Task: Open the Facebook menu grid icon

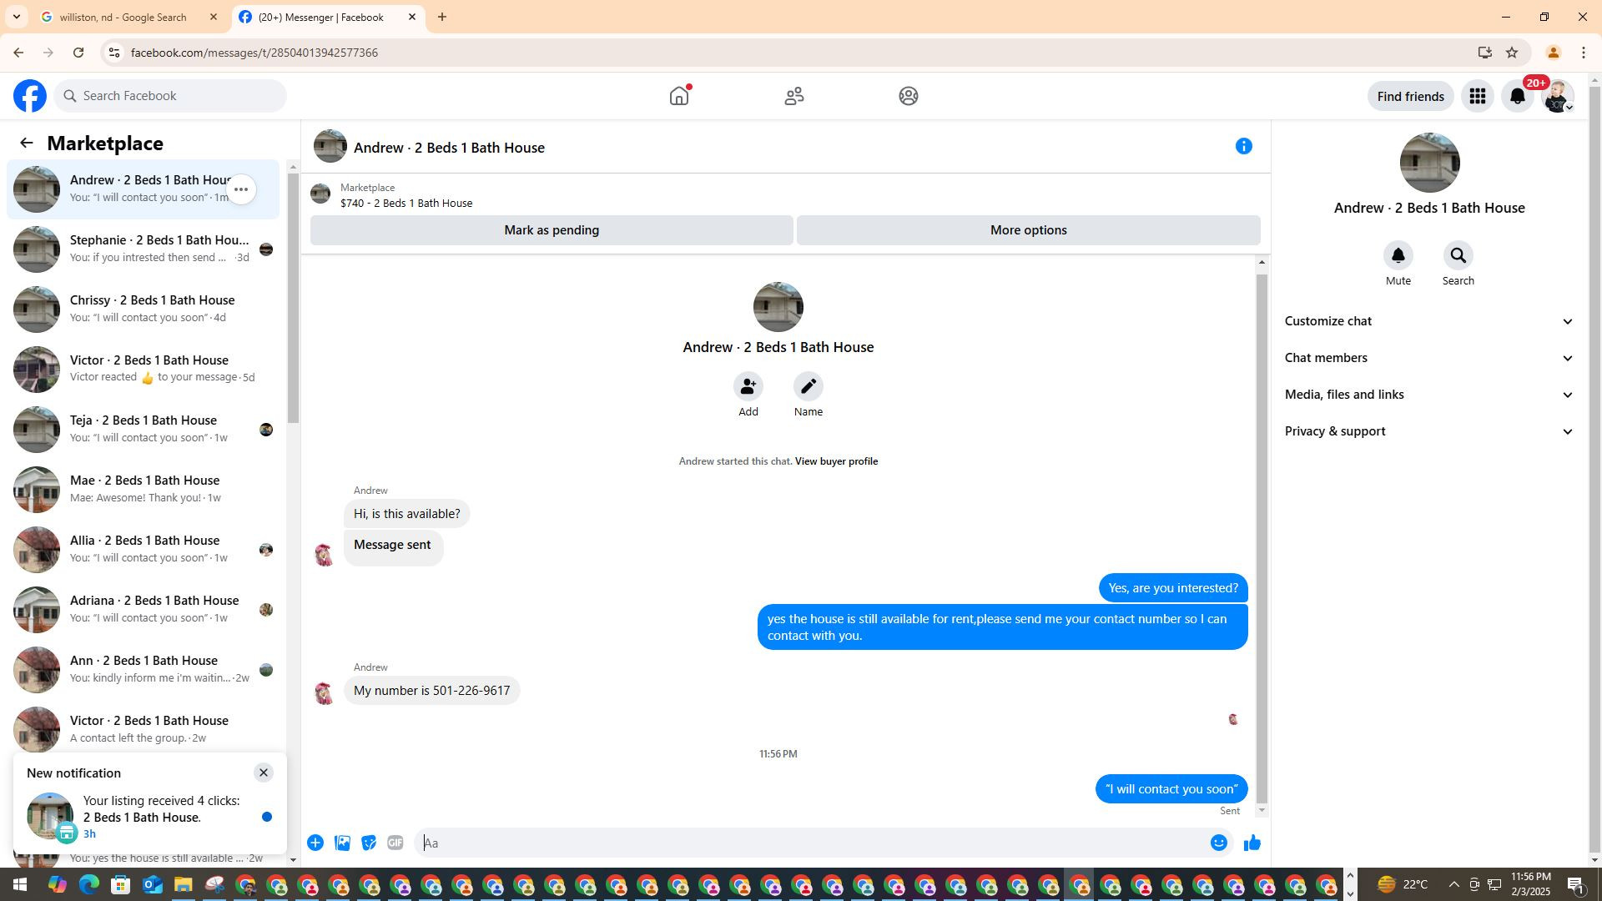Action: point(1478,96)
